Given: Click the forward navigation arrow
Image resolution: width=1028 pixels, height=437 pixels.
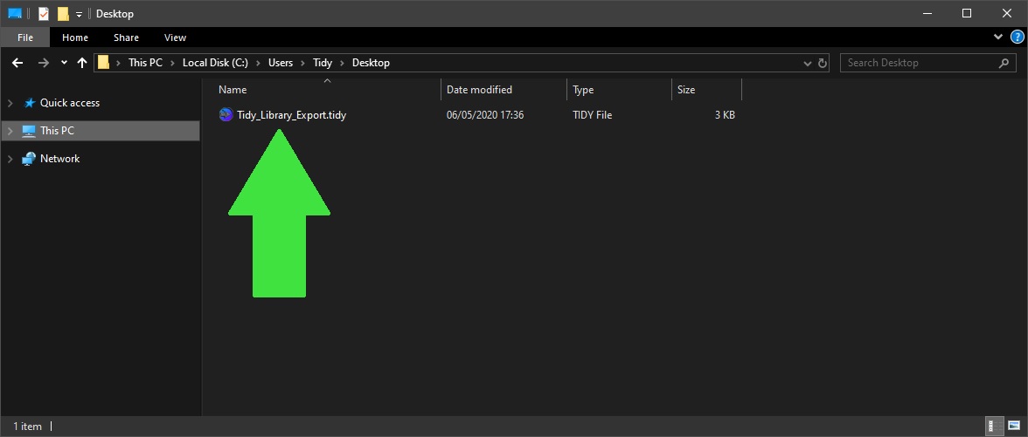Looking at the screenshot, I should pos(44,63).
